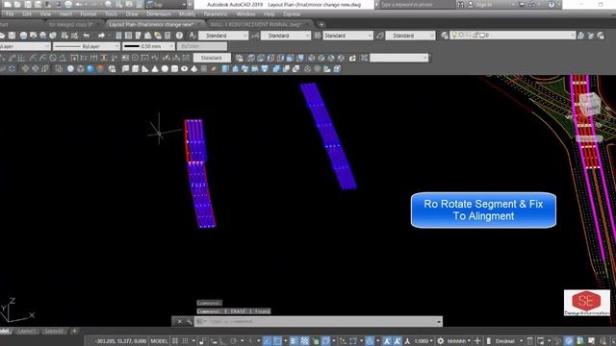Click the binoculars search icon in title bar
The width and height of the screenshot is (616, 346).
coord(460,5)
